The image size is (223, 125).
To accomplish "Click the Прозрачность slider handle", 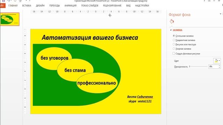I will click(x=190, y=66).
